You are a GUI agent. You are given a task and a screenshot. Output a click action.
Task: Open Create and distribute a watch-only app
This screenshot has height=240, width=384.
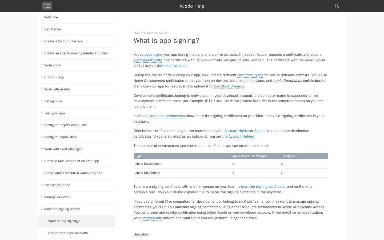pos(73,173)
